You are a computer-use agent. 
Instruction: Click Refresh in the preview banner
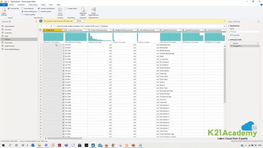[79, 21]
